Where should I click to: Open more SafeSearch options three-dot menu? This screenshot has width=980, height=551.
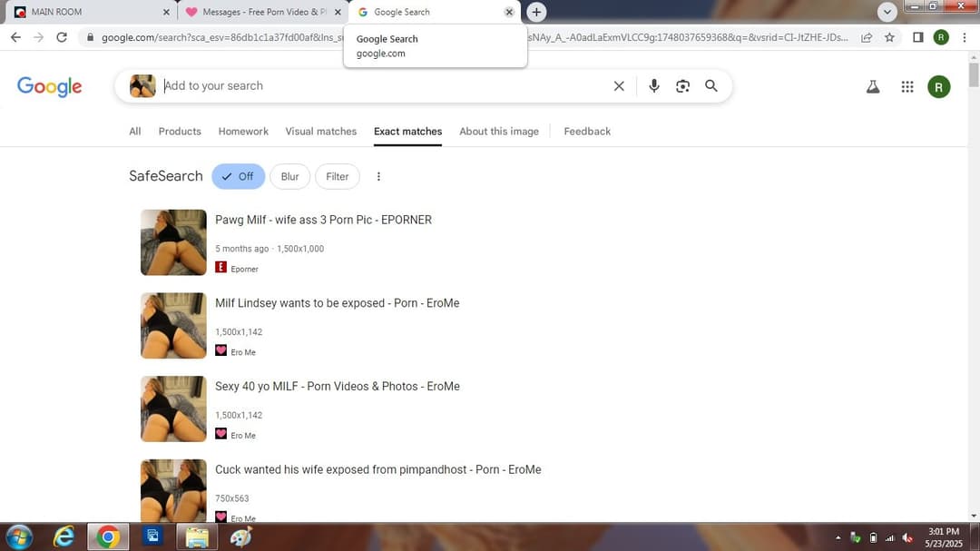point(378,176)
